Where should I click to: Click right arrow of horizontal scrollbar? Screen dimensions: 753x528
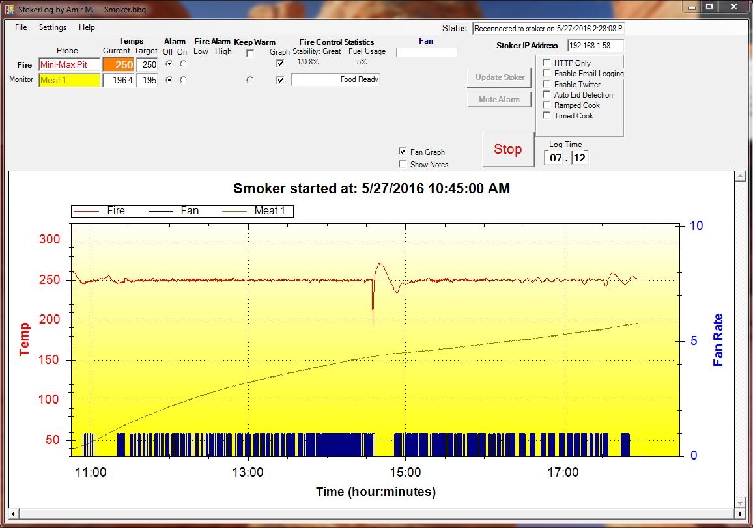[x=740, y=514]
